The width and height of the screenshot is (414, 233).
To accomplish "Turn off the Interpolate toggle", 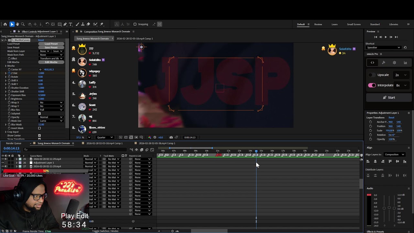I will coord(372,85).
